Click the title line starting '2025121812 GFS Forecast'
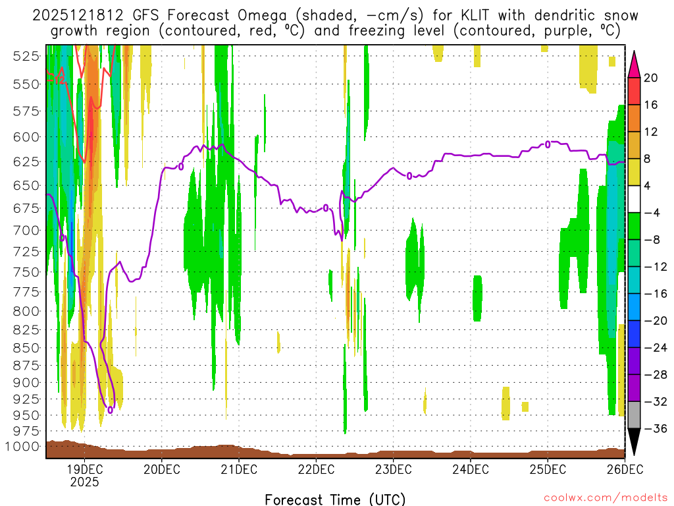674x506 pixels. (x=335, y=16)
